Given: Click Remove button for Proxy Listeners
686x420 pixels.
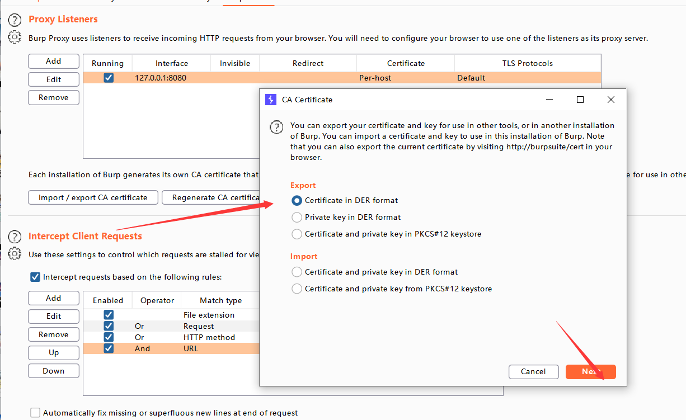Looking at the screenshot, I should click(x=54, y=97).
